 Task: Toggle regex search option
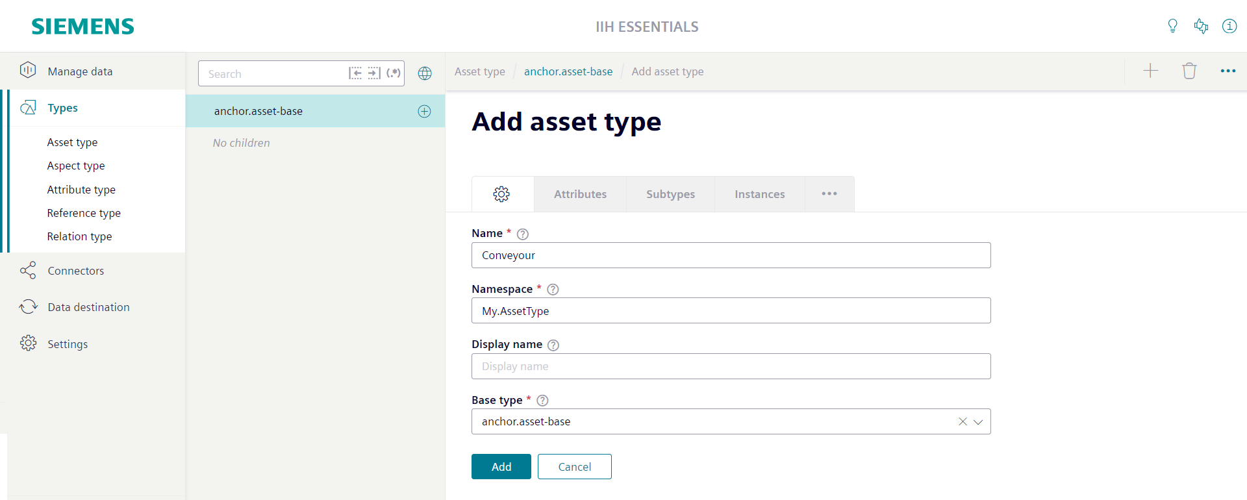tap(394, 73)
